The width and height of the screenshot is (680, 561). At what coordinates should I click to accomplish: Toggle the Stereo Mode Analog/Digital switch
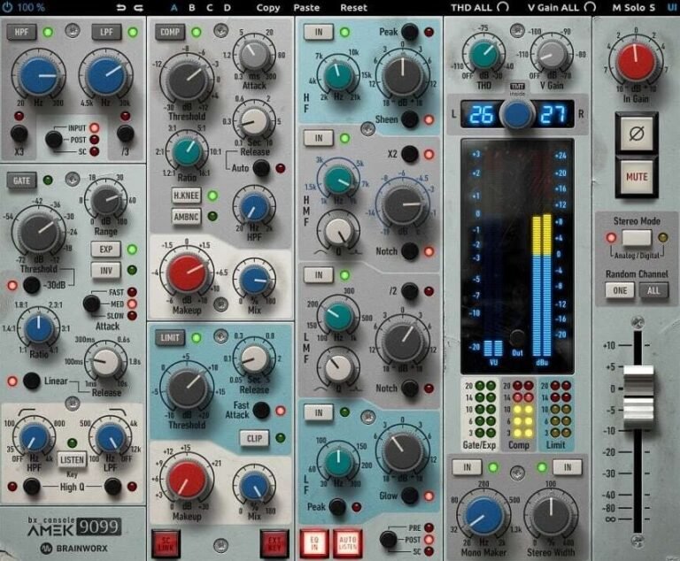[637, 237]
